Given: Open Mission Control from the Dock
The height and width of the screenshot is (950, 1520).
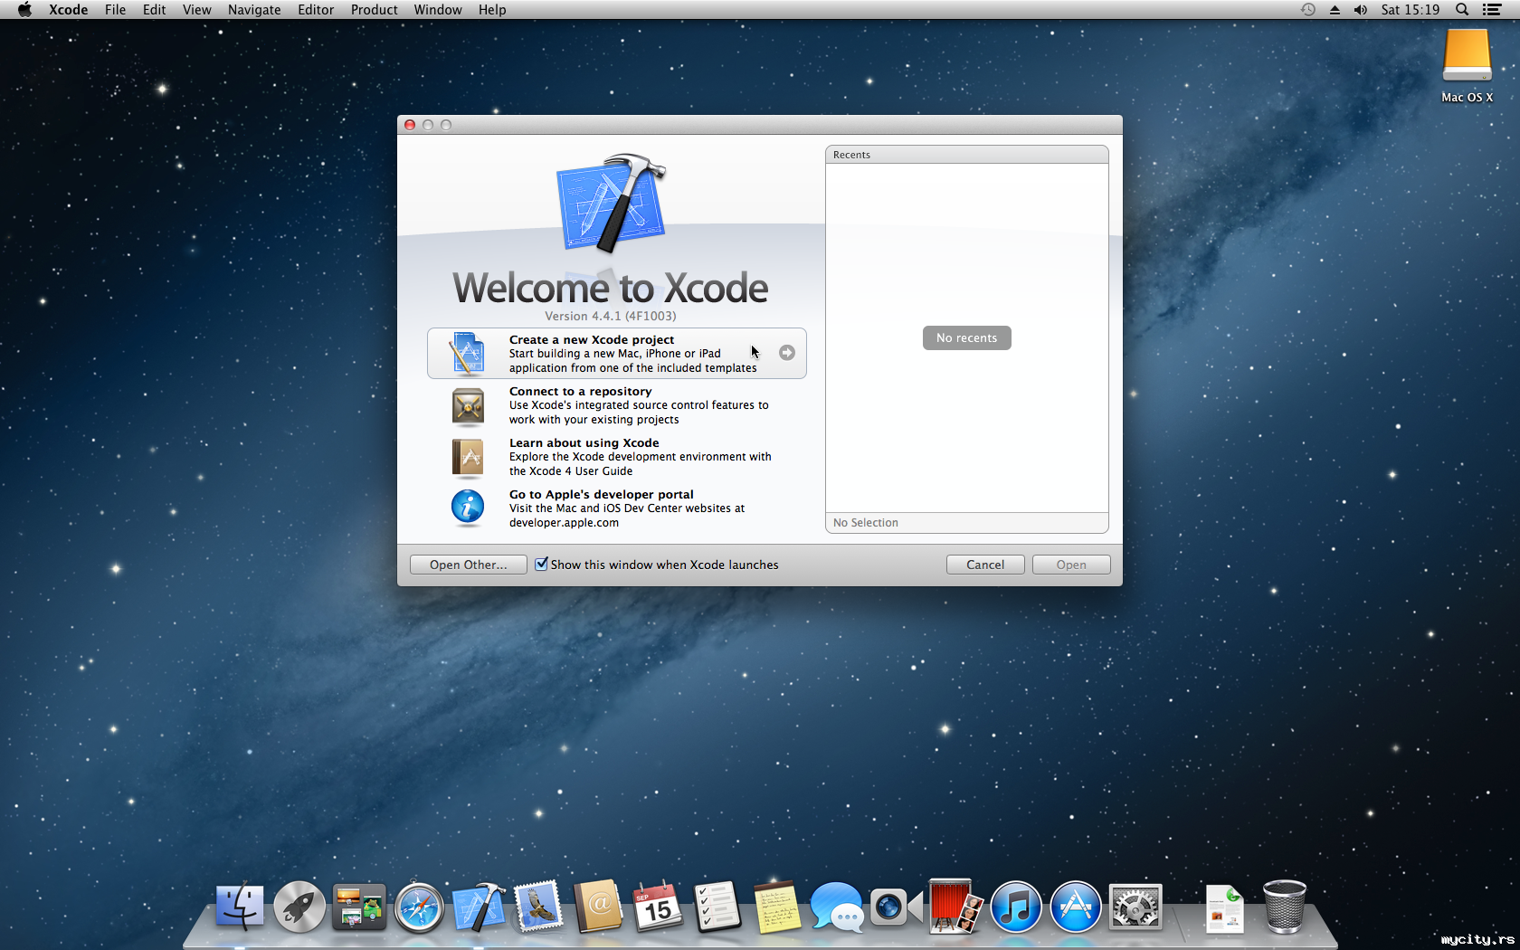Looking at the screenshot, I should point(359,907).
